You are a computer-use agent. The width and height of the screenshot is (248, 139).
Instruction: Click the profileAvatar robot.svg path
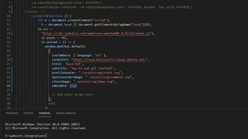pyautogui.click(x=100, y=73)
